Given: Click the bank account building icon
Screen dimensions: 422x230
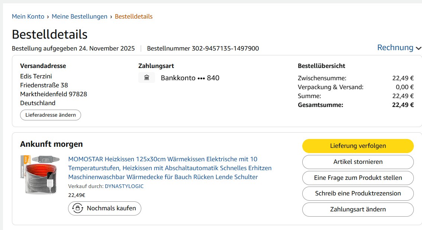Looking at the screenshot, I should (x=146, y=78).
